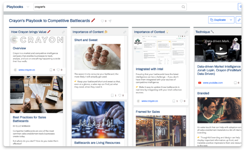Like the Short and Sweet card
The width and height of the screenshot is (245, 151).
[x=120, y=95]
